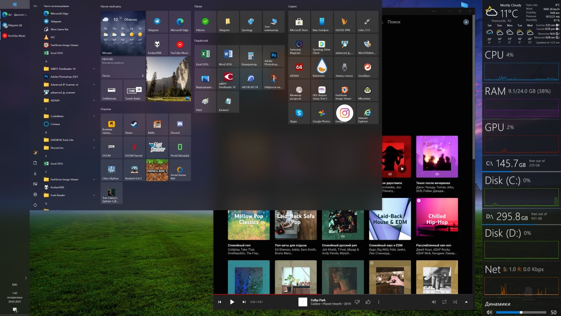Toggle repeat in the YouTube Music player
The image size is (561, 316).
pos(444,302)
